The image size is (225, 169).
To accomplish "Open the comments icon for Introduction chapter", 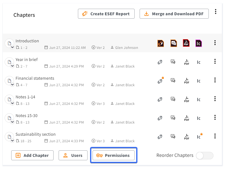I will (174, 43).
